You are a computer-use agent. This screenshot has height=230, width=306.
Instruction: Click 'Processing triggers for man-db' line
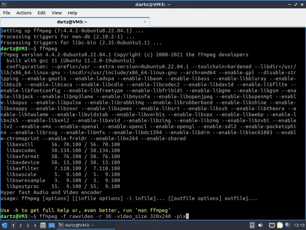coord(68,37)
